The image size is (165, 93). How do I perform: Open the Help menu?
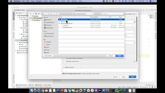click(x=80, y=1)
